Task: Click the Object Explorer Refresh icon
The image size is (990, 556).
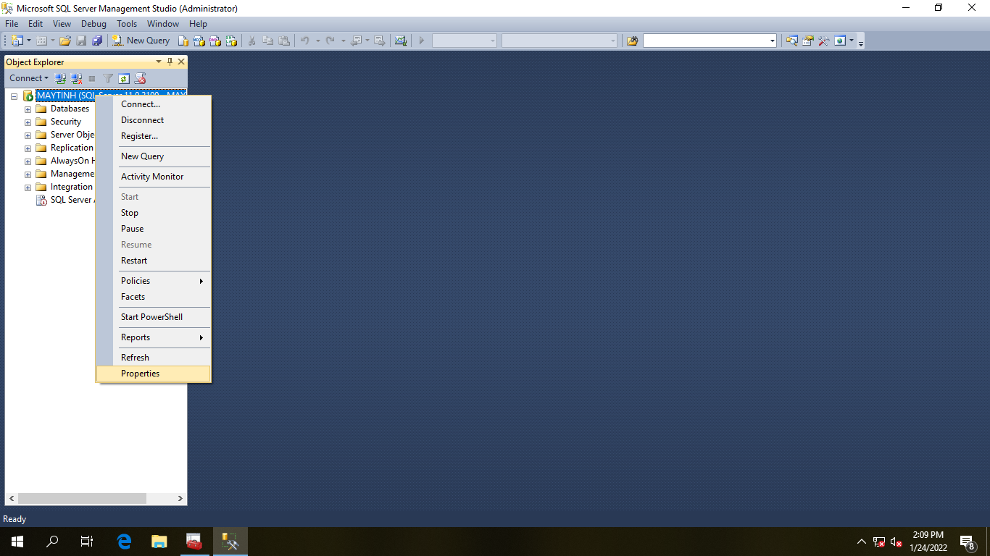Action: tap(124, 78)
